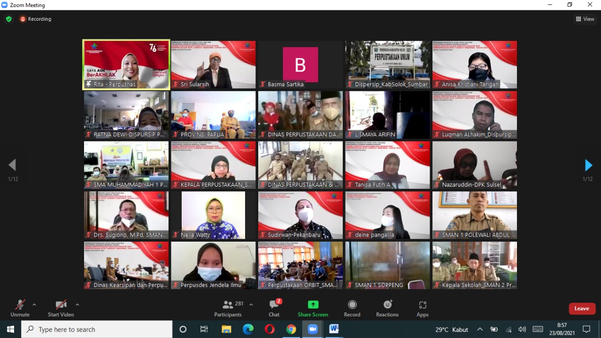Leave the meeting

pos(582,308)
